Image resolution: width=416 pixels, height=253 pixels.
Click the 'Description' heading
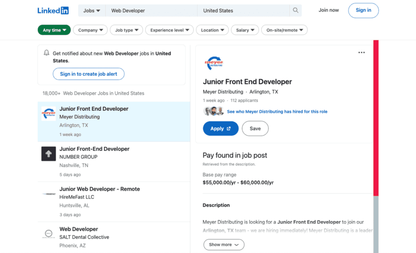[216, 205]
